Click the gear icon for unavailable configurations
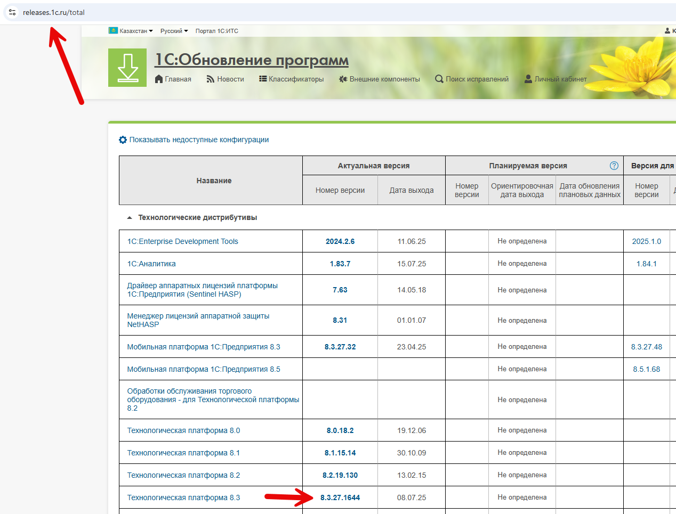The height and width of the screenshot is (514, 676). (x=123, y=140)
